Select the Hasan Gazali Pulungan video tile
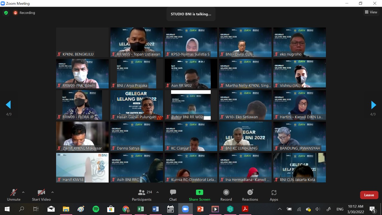The width and height of the screenshot is (382, 215). (137, 105)
